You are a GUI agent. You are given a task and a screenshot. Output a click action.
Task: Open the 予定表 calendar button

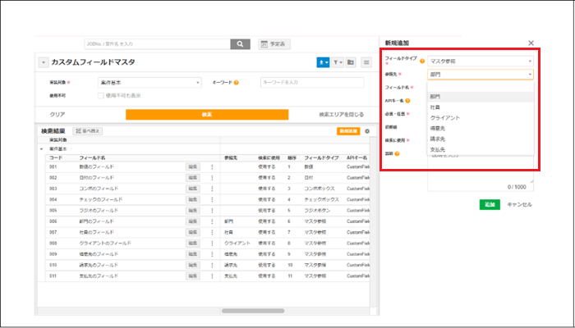tap(274, 44)
